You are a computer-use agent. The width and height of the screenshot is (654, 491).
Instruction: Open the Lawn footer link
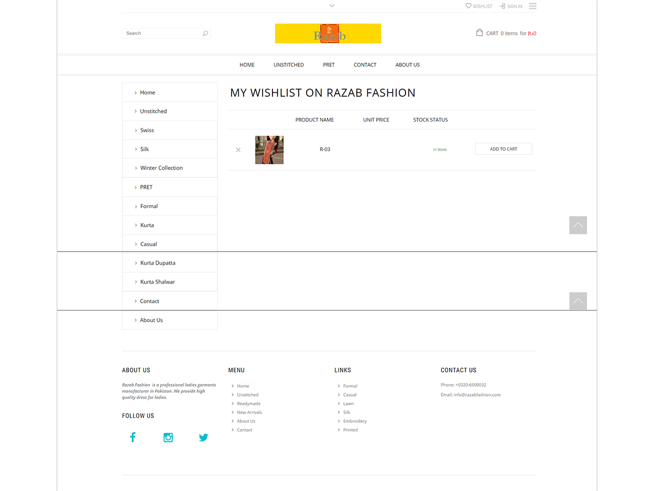pyautogui.click(x=349, y=404)
